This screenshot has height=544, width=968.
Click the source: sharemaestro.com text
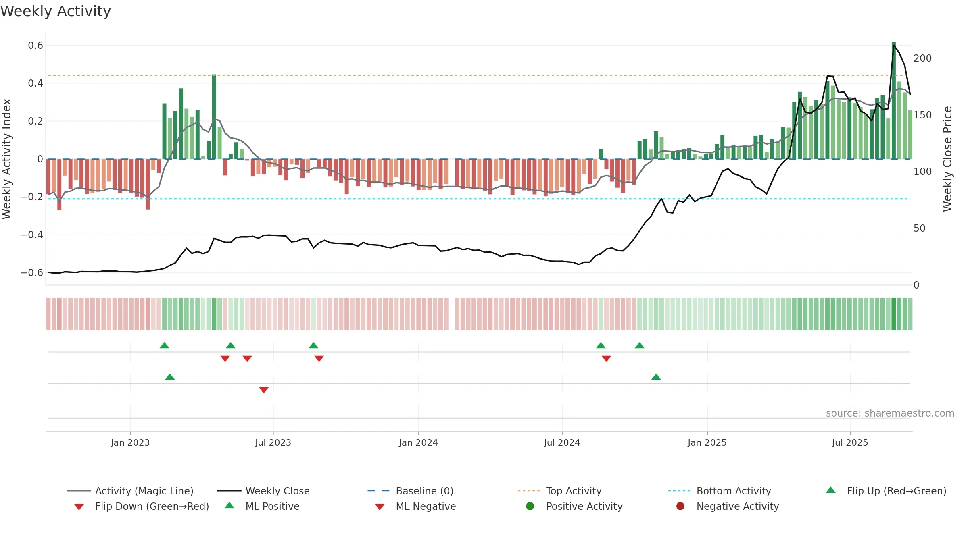[890, 413]
